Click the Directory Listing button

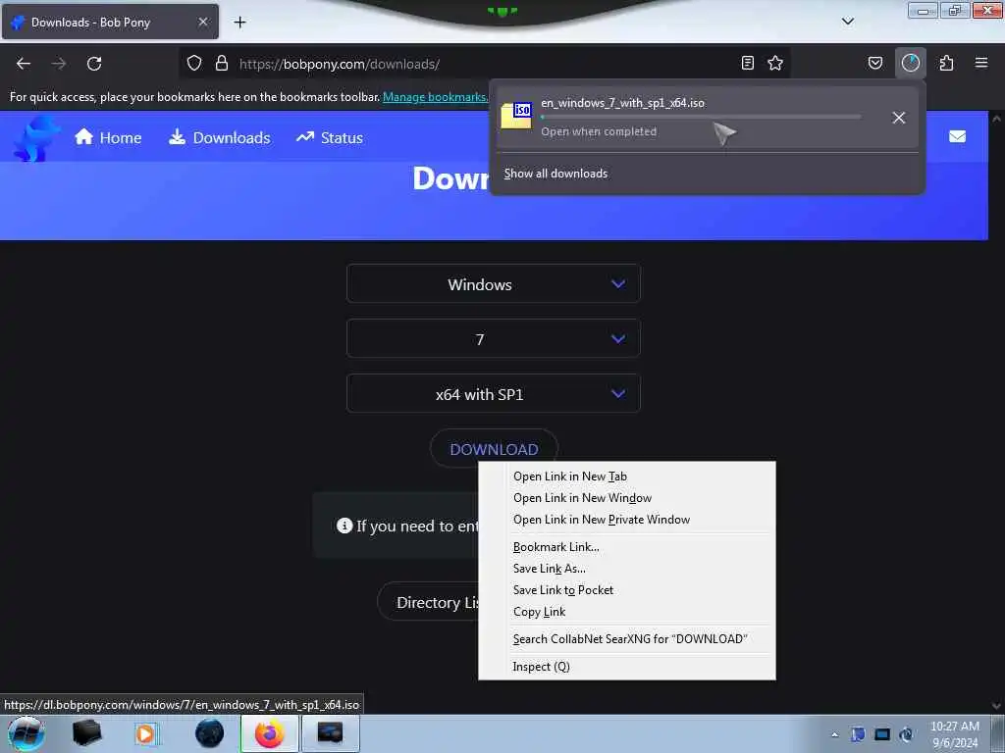point(428,602)
